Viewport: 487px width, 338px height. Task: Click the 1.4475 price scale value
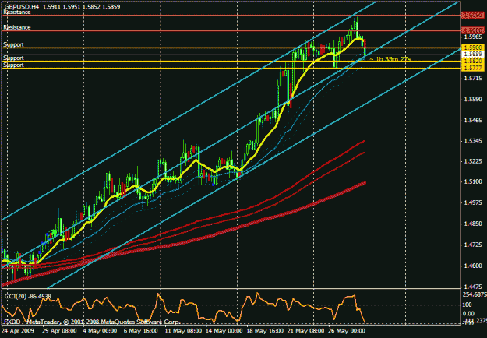pyautogui.click(x=473, y=287)
